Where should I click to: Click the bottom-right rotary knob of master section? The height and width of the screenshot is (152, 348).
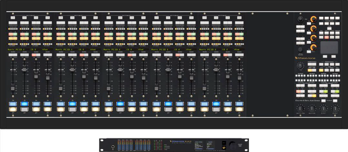point(335,109)
